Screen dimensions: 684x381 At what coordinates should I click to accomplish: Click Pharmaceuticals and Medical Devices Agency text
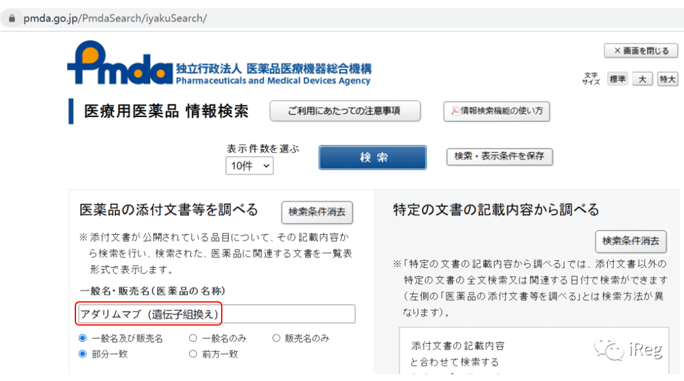pos(273,80)
